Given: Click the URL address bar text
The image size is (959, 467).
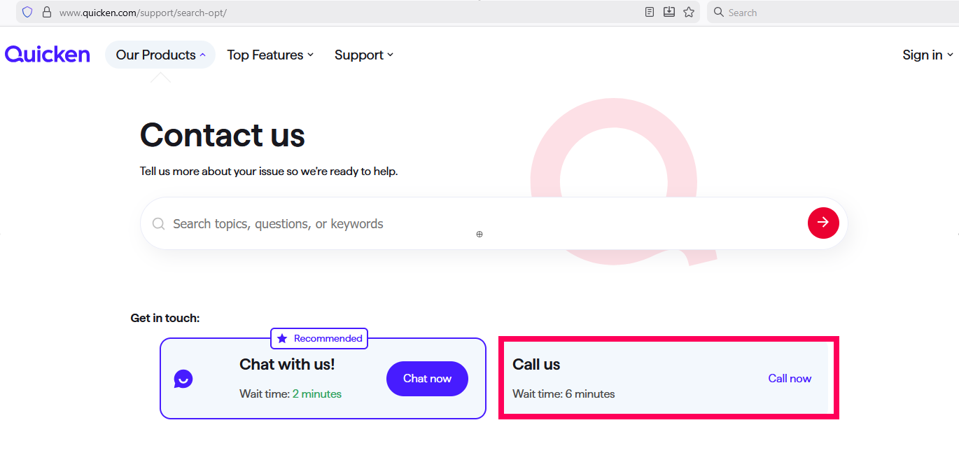Looking at the screenshot, I should 143,13.
